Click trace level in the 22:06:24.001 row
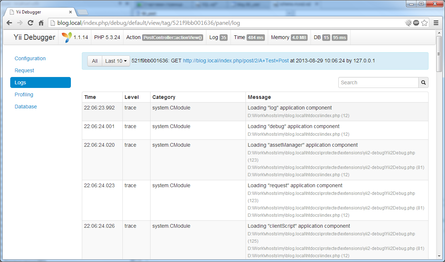The image size is (445, 262). 130,126
